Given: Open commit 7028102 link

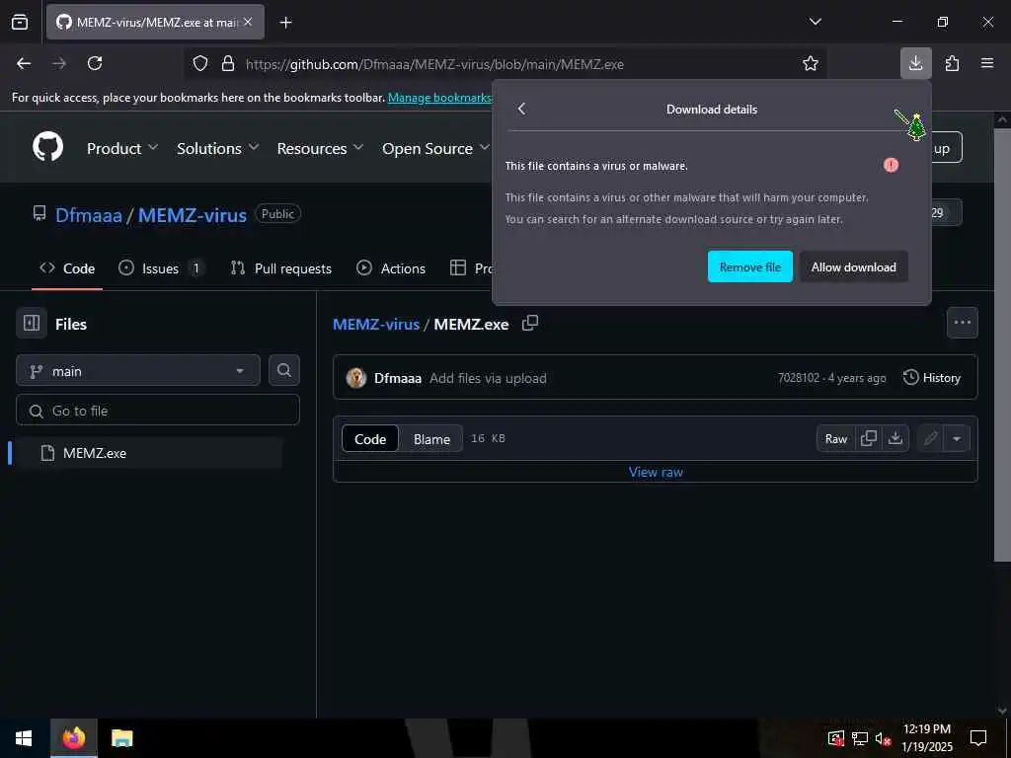Looking at the screenshot, I should pos(798,378).
